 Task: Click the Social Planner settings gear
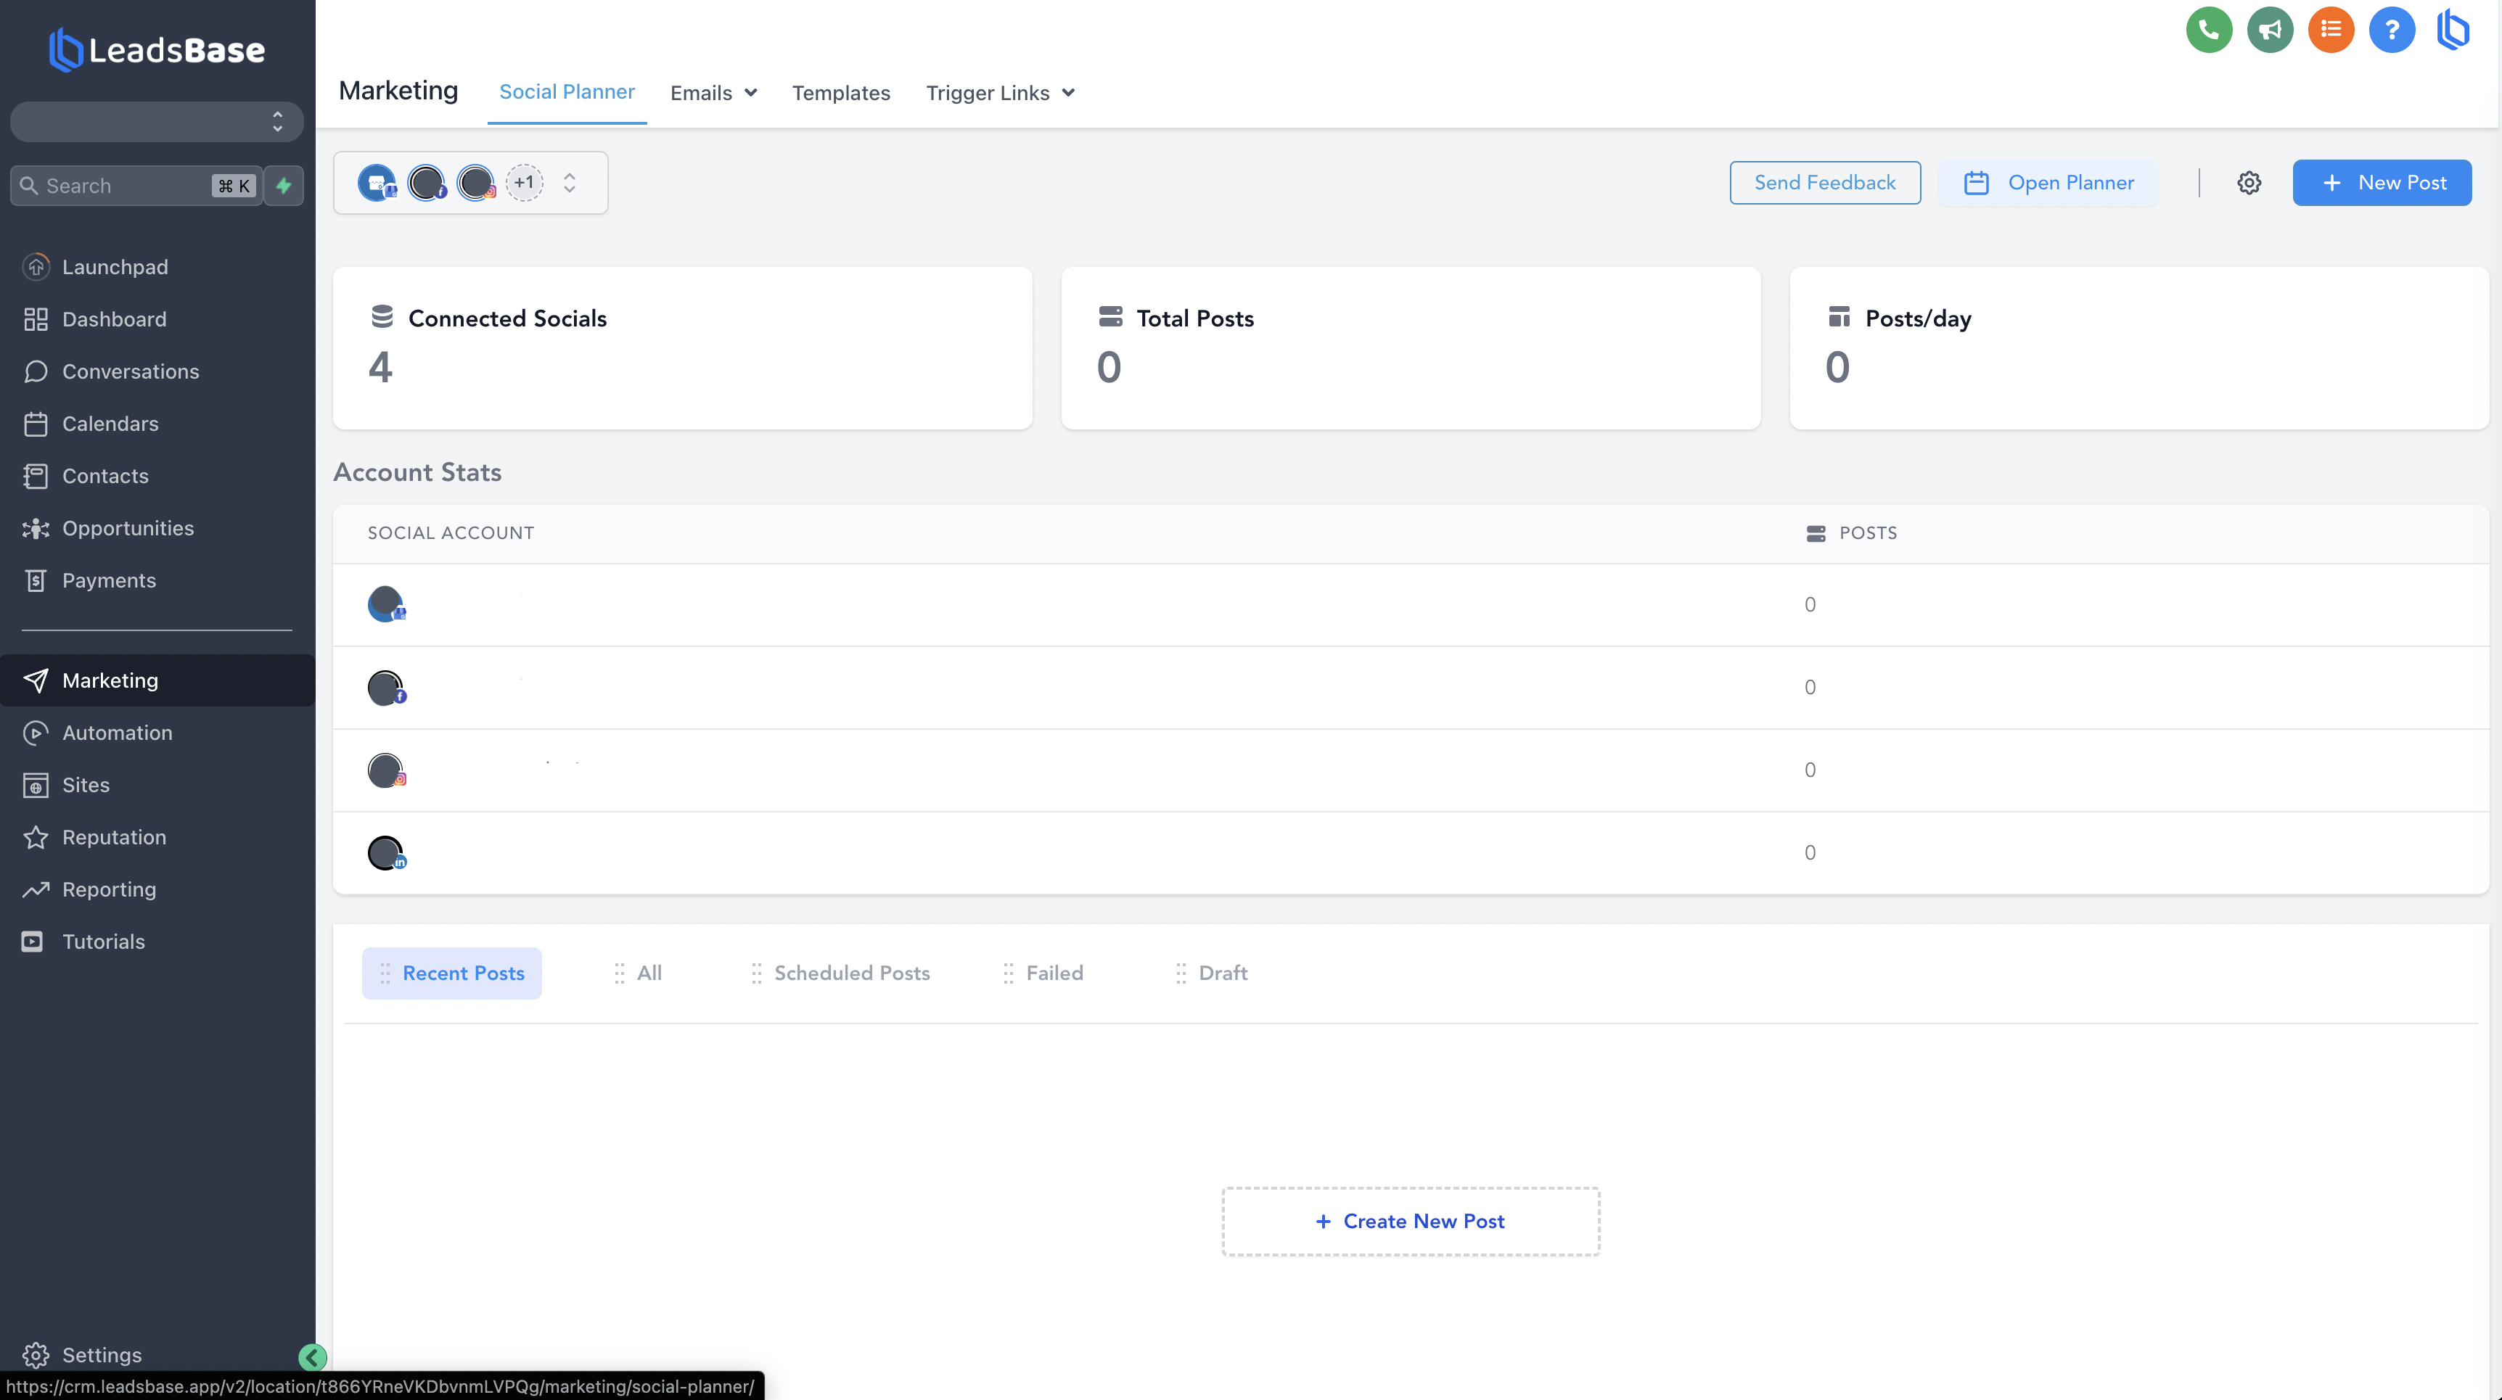click(x=2250, y=181)
